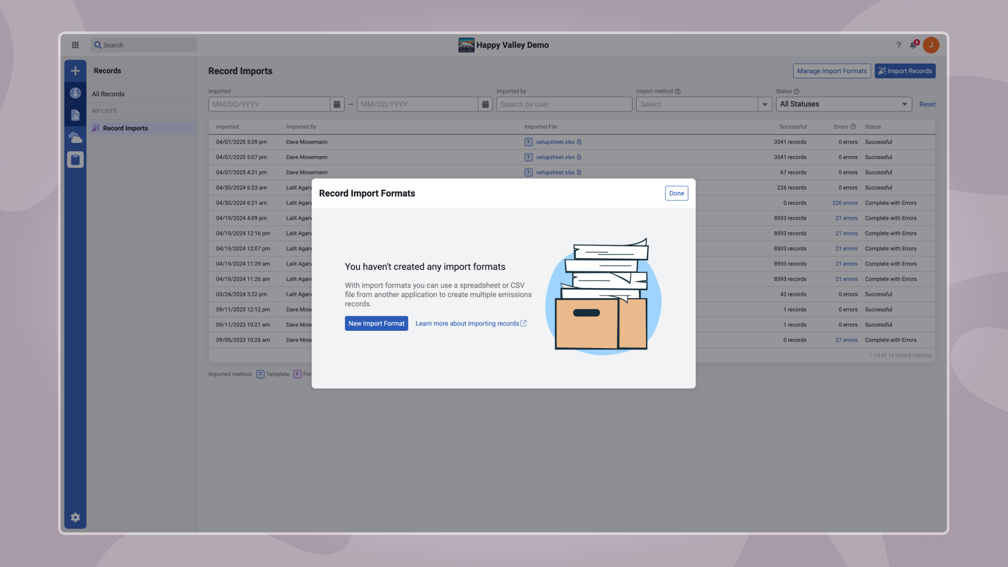The image size is (1008, 567).
Task: Click the New Import Format button
Action: (376, 323)
